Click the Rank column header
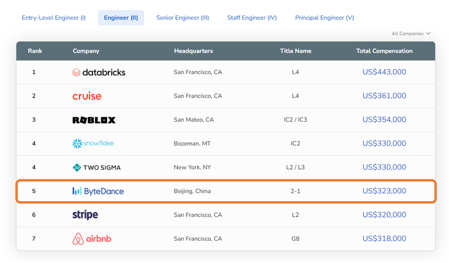 tap(35, 51)
